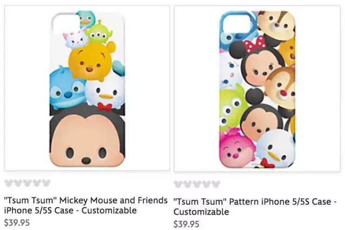Click Winnie the Pooh on the Mickey and Friends case
The height and width of the screenshot is (230, 345).
tap(91, 60)
